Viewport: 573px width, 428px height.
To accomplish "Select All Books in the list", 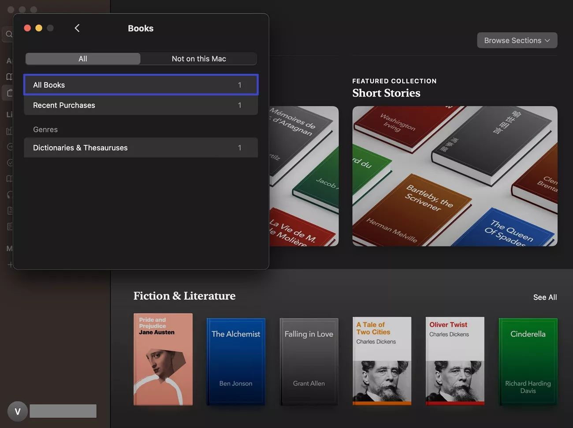I will [141, 85].
